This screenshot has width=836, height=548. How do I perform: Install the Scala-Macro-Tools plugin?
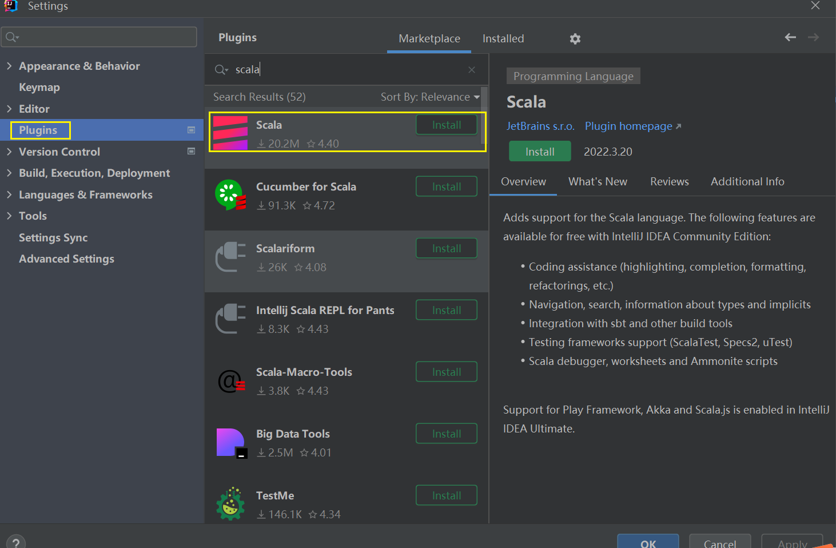(447, 372)
